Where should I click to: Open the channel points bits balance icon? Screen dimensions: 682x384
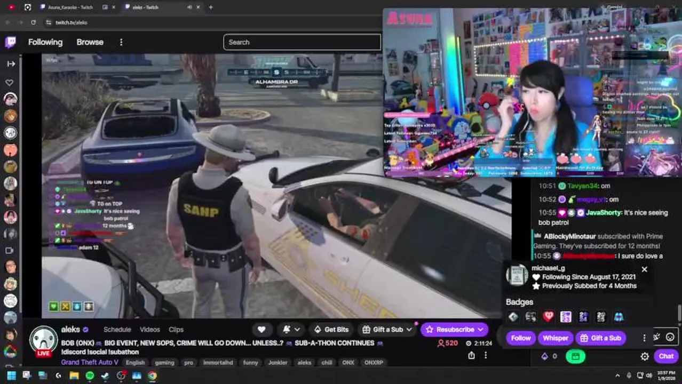[x=545, y=356]
